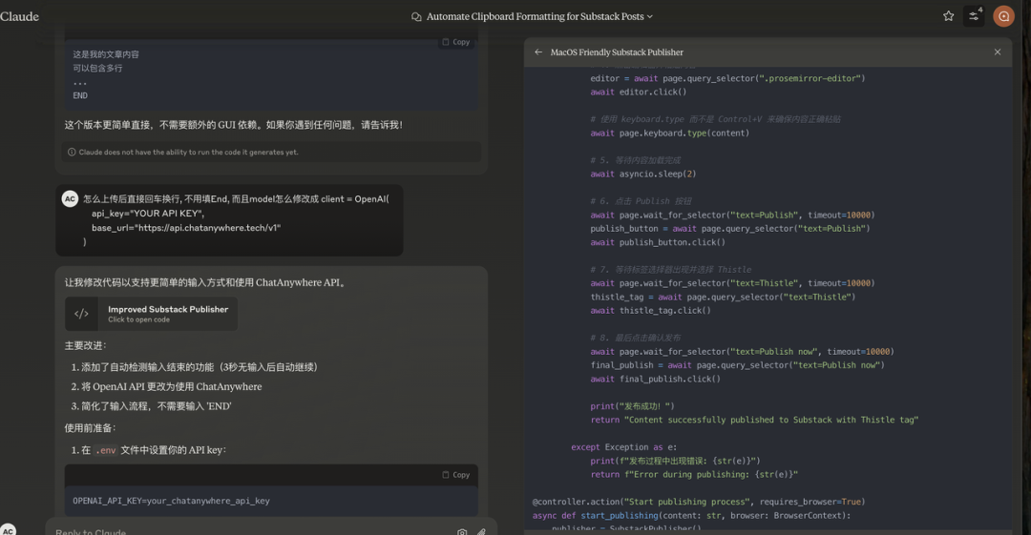Close the MacOS Friendly Substack Publisher panel

(x=998, y=51)
